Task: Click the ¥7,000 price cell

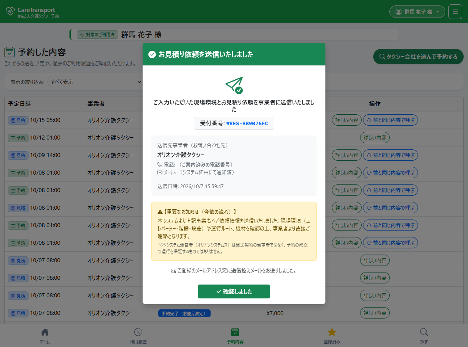Action: tap(275, 313)
